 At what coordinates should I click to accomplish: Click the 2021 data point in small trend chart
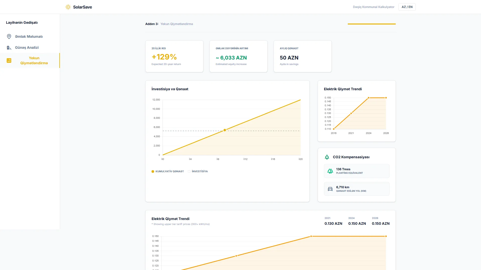tap(351, 113)
